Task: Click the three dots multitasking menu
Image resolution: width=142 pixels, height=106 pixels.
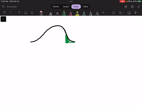Action: click(x=71, y=1)
